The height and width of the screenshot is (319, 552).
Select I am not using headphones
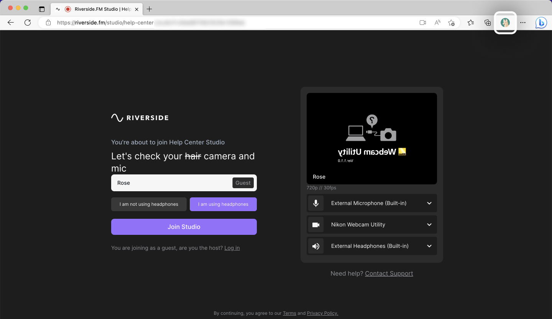point(149,204)
